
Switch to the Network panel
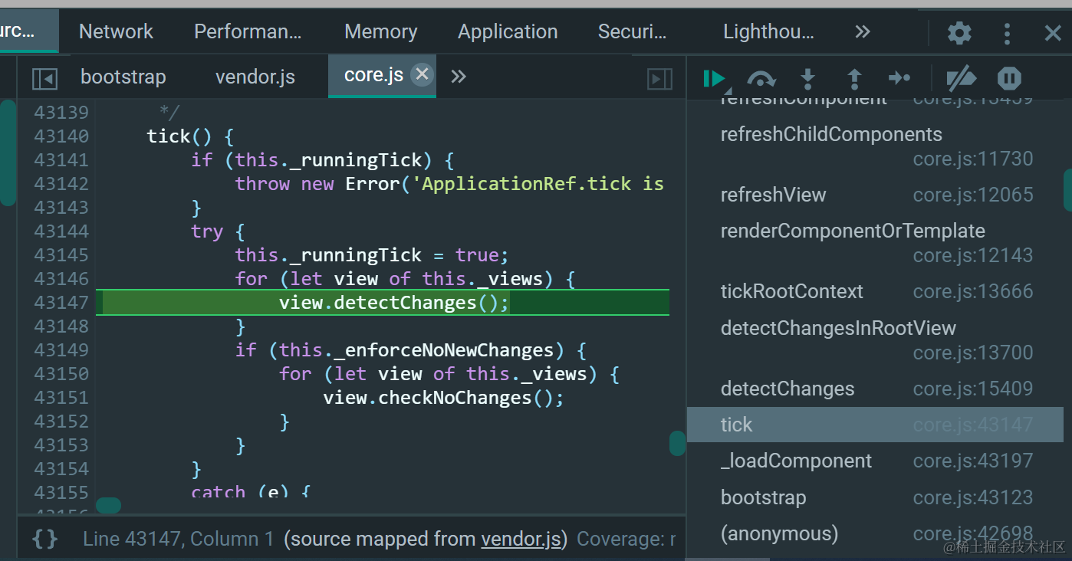(116, 31)
